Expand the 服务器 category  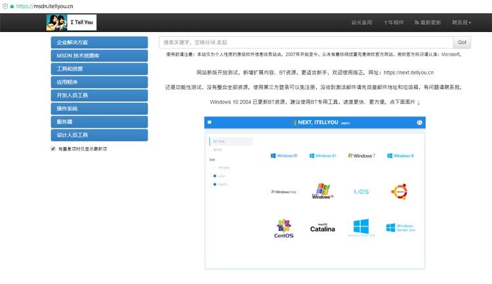99,122
